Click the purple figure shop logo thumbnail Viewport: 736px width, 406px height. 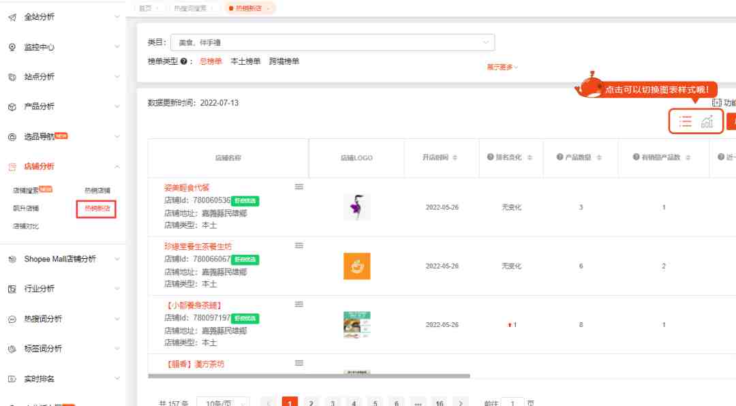[x=356, y=207]
